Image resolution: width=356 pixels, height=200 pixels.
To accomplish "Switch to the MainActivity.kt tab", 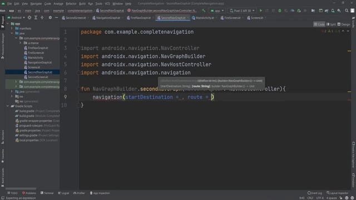I will point(204,18).
